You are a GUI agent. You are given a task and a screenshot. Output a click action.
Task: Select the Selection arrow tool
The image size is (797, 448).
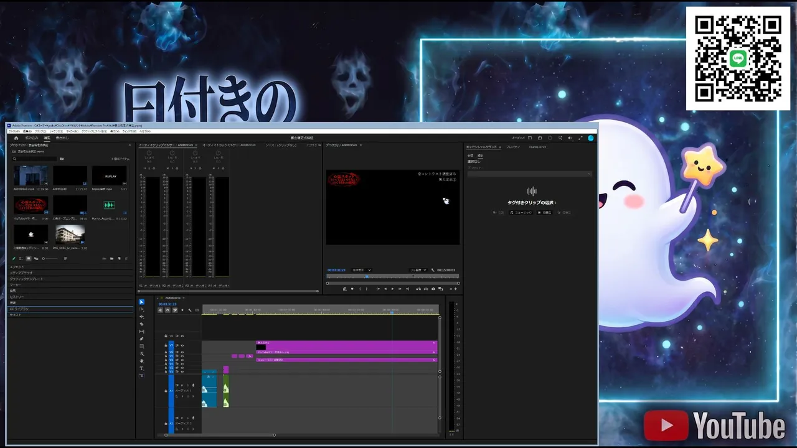point(141,302)
